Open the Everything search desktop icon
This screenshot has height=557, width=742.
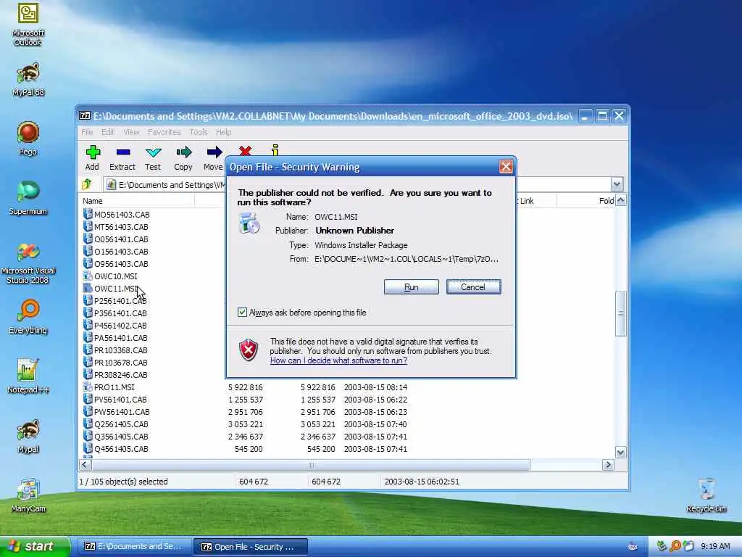28,318
